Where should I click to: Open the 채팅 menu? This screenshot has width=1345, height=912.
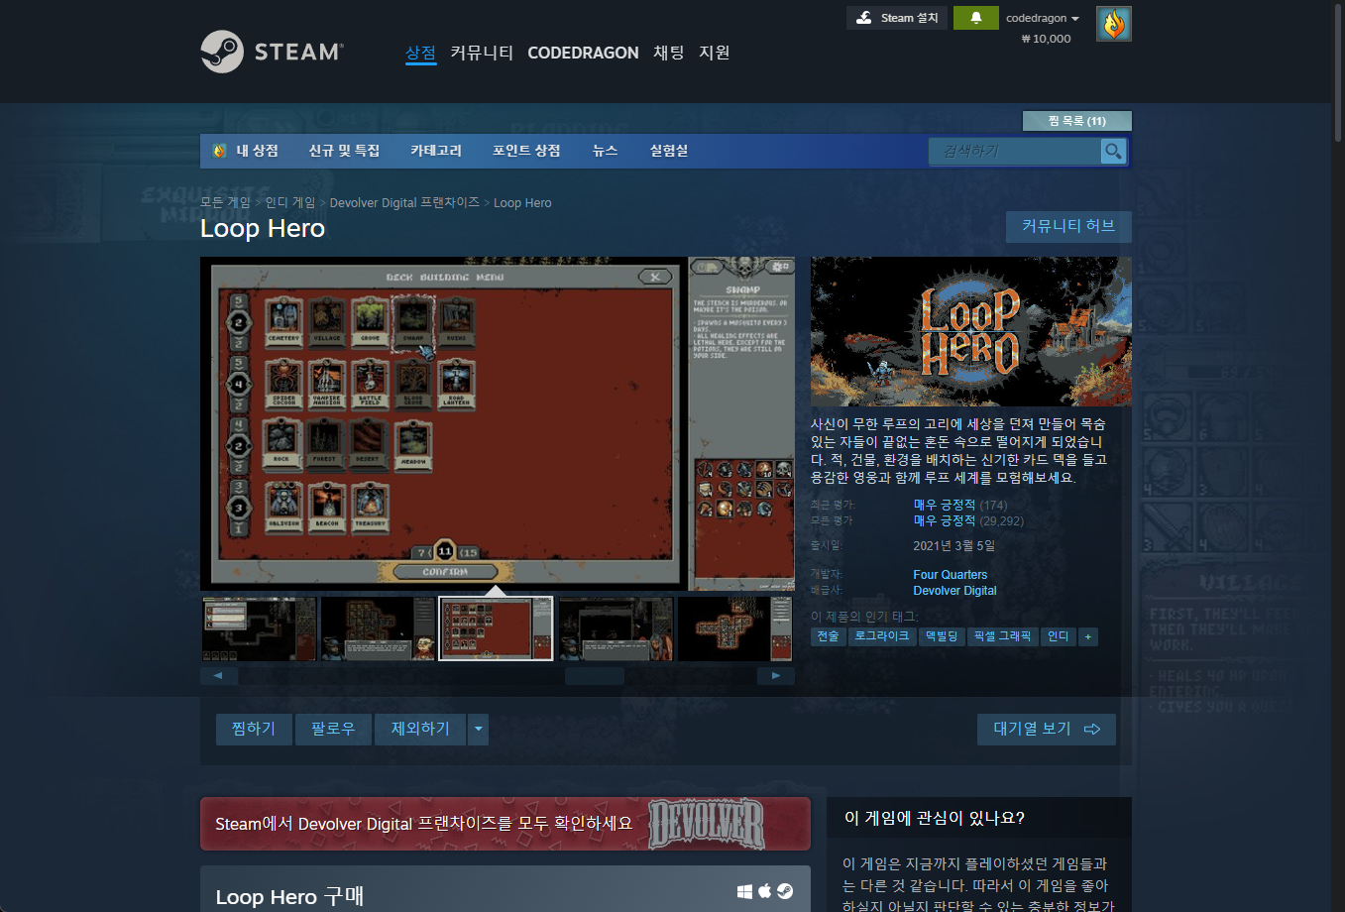[x=669, y=53]
